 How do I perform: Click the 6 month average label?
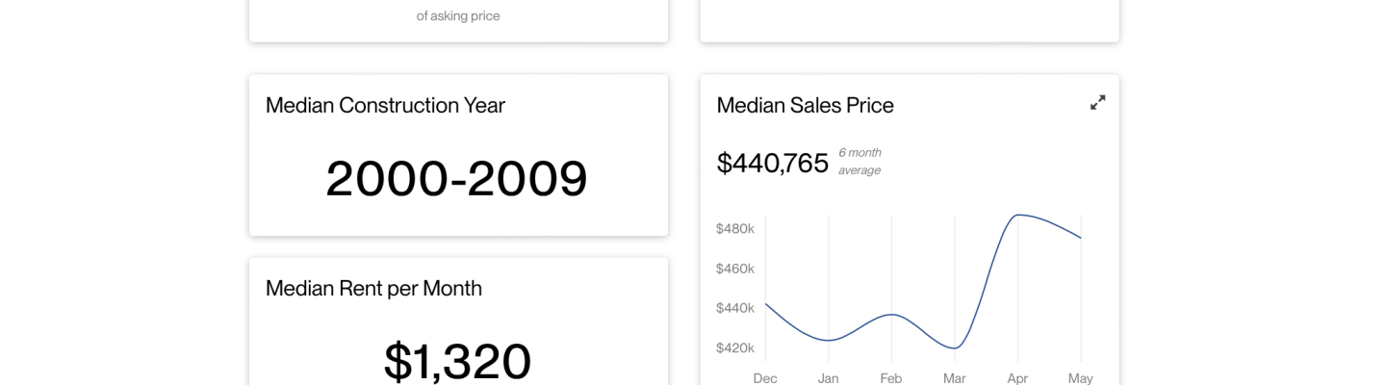[x=860, y=162]
